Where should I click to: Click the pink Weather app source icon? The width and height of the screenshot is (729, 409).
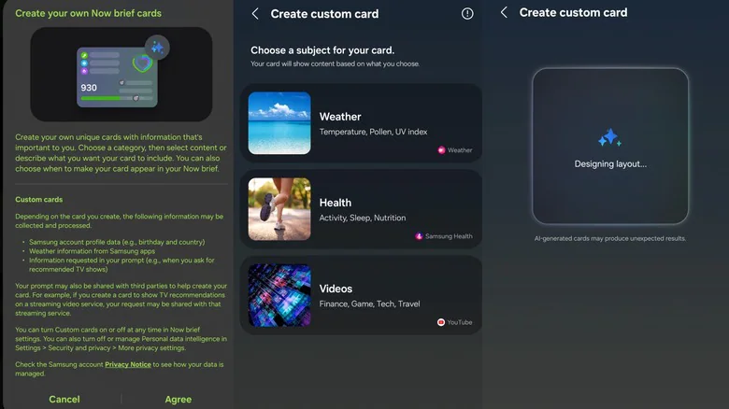pyautogui.click(x=441, y=150)
